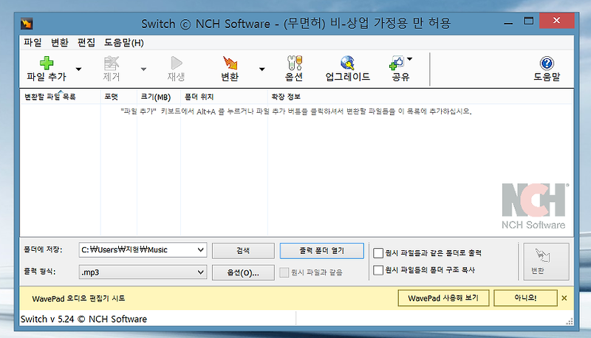
Task: Dismiss the WavePad banner with the X
Action: point(564,298)
